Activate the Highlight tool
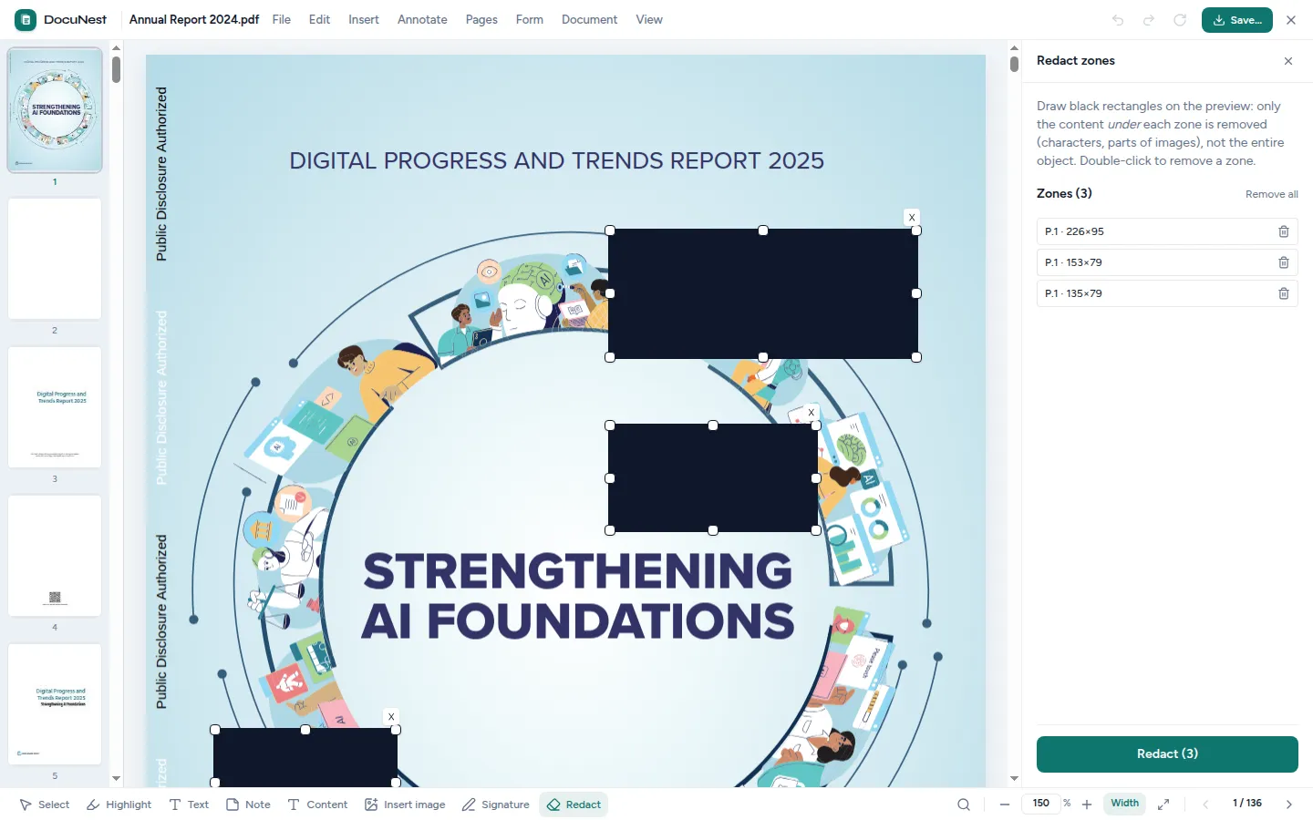The width and height of the screenshot is (1313, 820). point(119,805)
